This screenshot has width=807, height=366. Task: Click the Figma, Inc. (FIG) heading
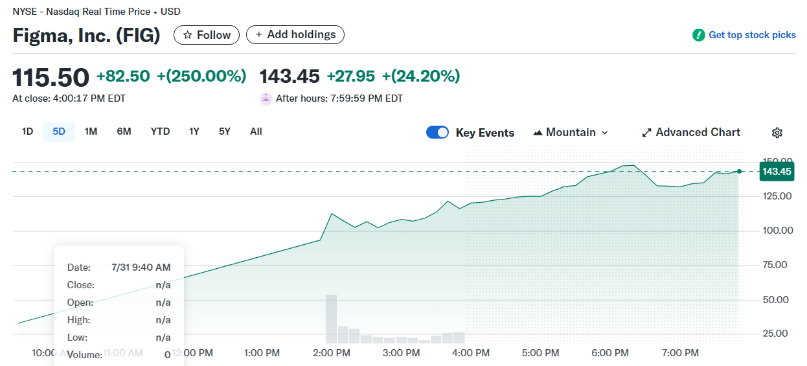tap(86, 35)
